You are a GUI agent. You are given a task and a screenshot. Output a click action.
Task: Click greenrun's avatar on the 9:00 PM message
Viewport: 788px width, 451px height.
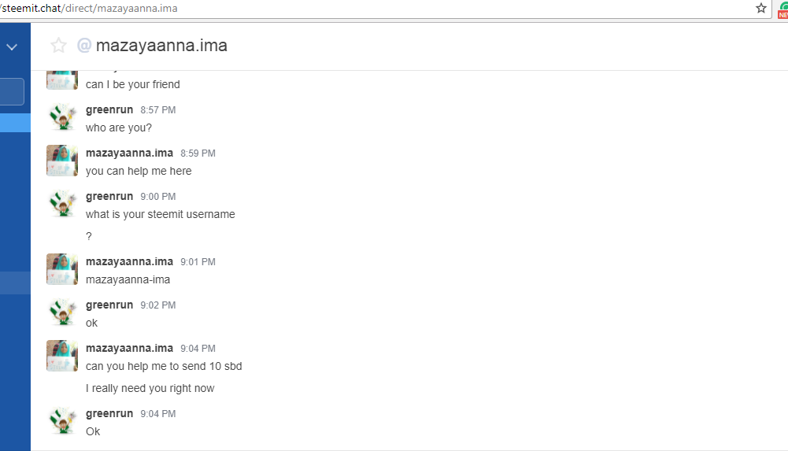point(62,204)
